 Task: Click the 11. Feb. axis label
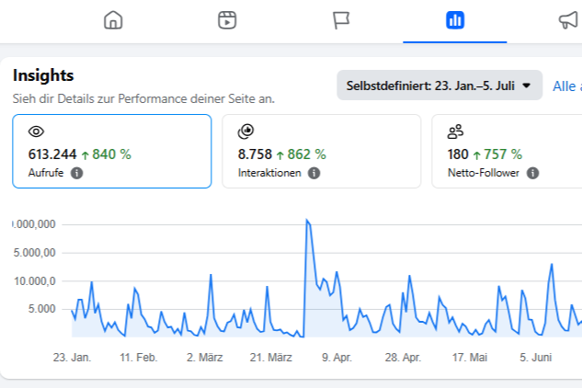click(x=139, y=358)
